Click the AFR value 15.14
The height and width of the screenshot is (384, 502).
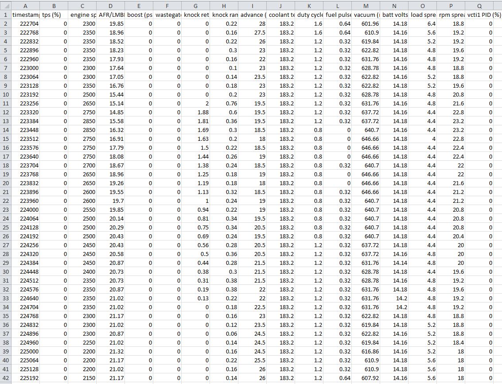pyautogui.click(x=110, y=103)
